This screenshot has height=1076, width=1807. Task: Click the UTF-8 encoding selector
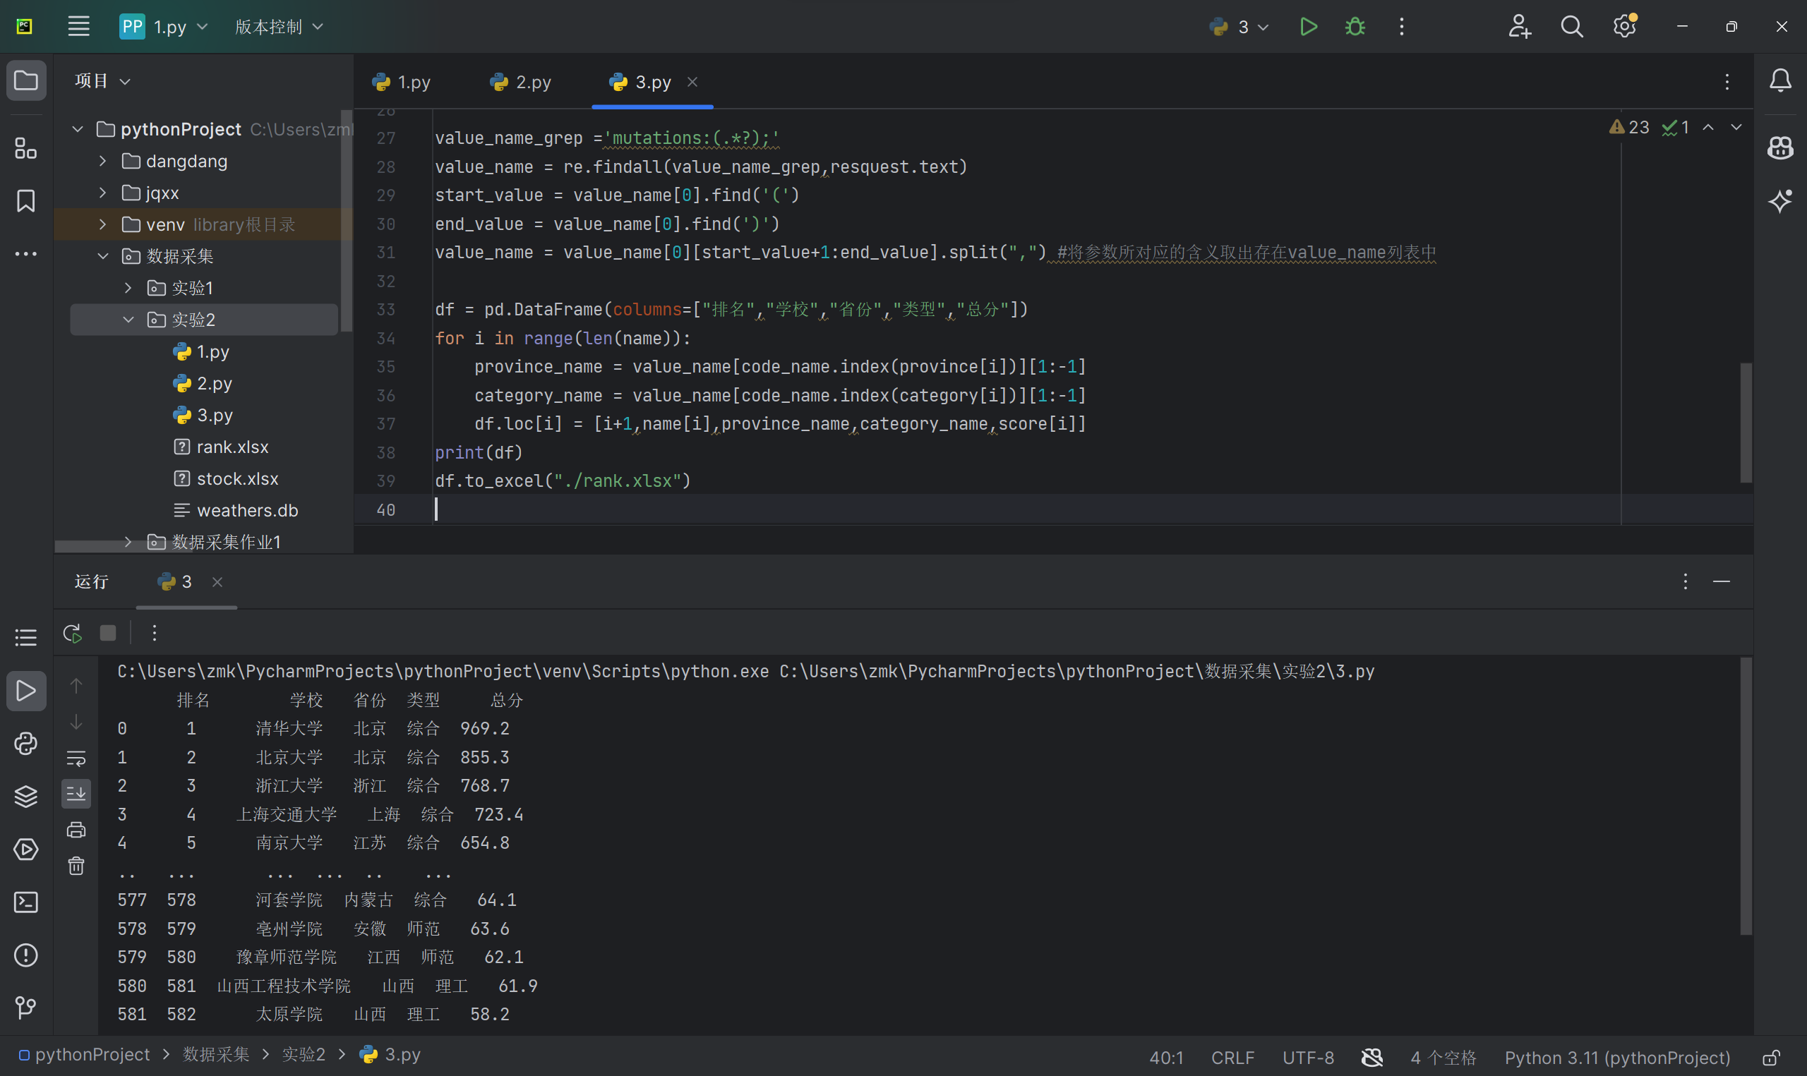[x=1307, y=1058]
